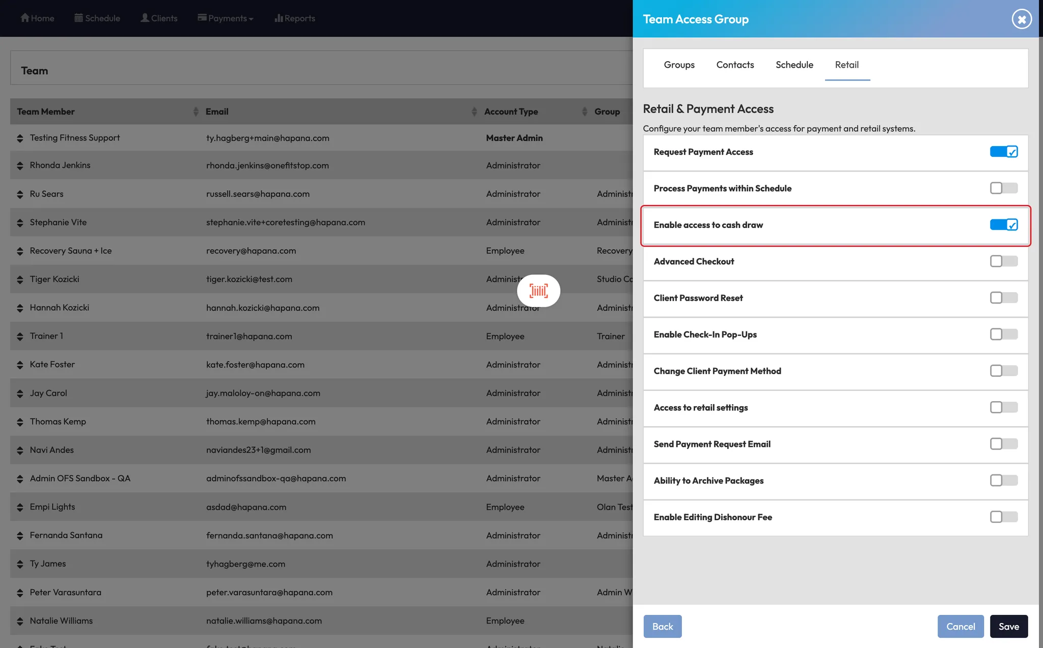Enable Client Password Reset switch

tap(1003, 298)
